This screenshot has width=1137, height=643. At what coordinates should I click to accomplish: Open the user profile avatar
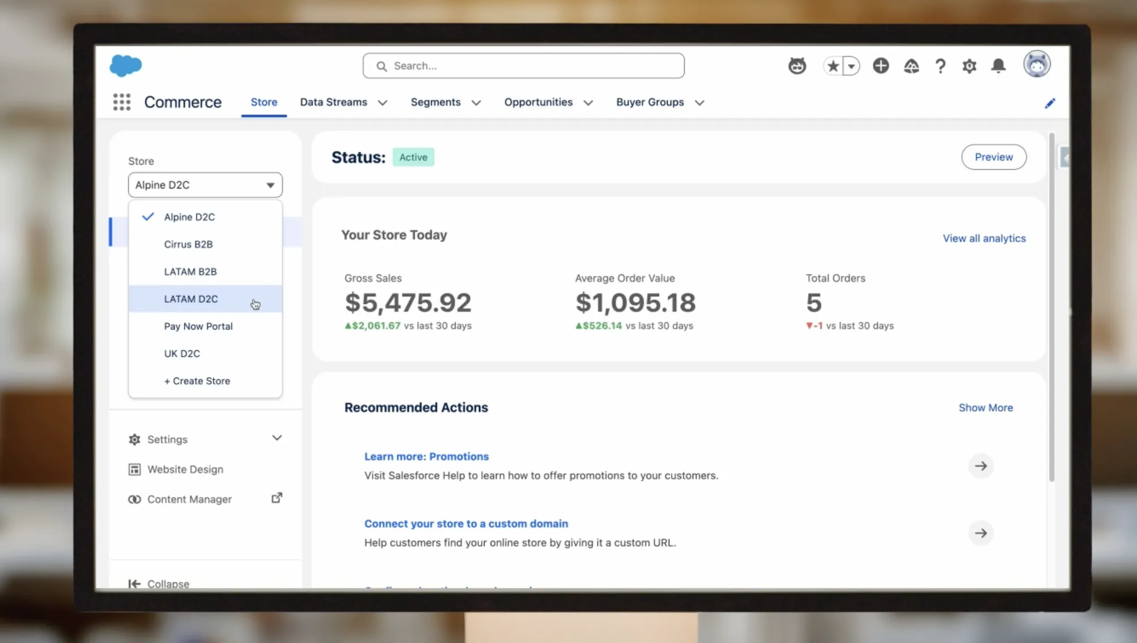(1037, 65)
